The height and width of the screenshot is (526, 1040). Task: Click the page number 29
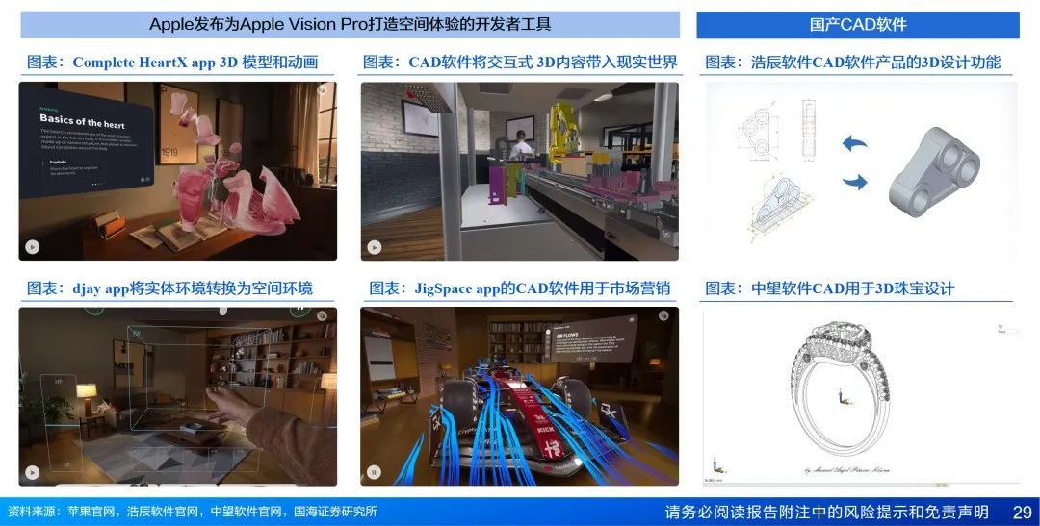point(1022,513)
